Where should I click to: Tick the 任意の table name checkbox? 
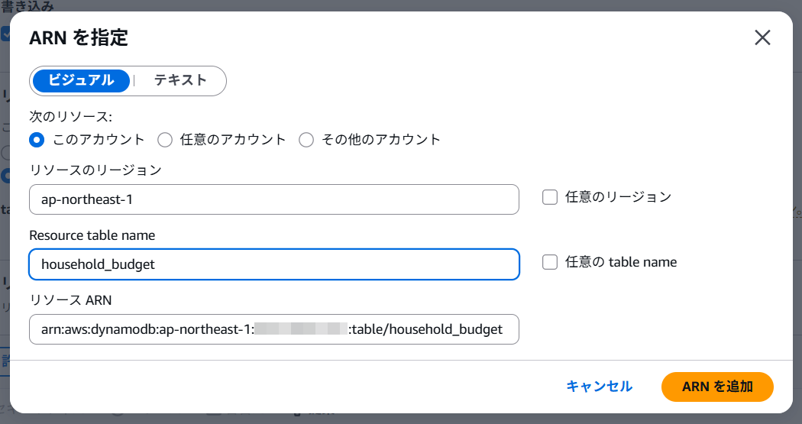tap(550, 262)
